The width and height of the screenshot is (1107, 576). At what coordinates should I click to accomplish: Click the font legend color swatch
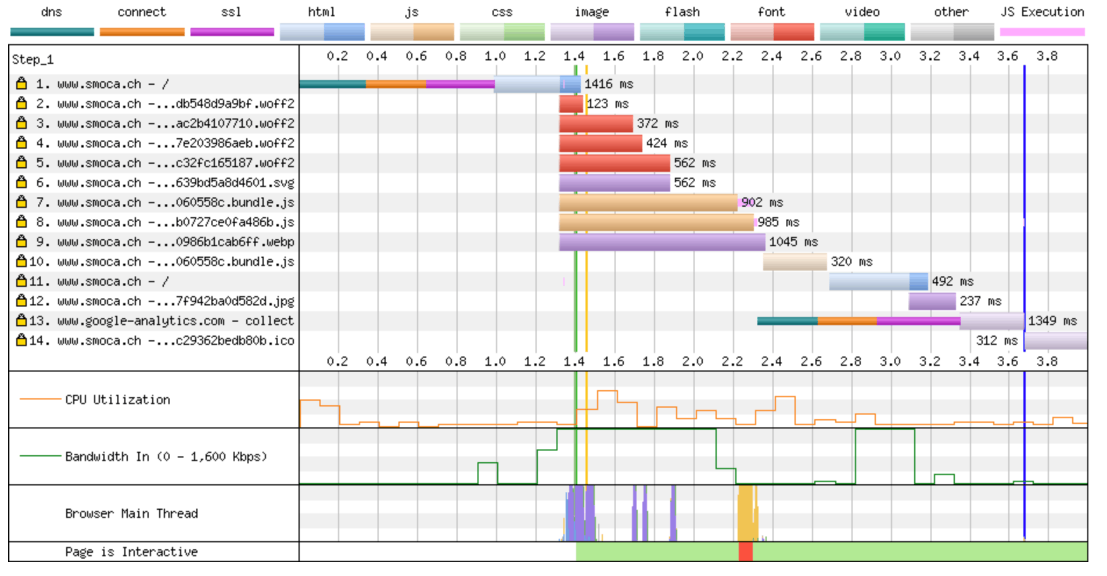click(x=772, y=32)
